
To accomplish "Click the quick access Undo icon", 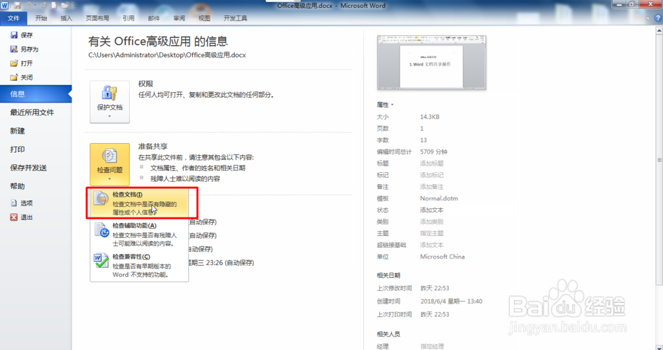I will coord(29,5).
